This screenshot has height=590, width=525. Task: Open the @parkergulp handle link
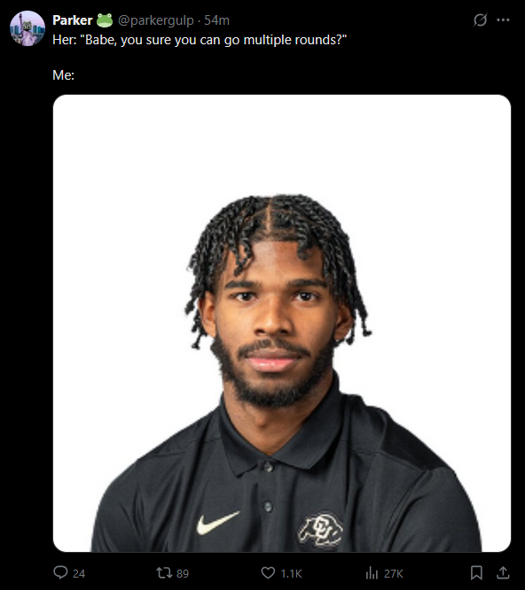click(156, 20)
